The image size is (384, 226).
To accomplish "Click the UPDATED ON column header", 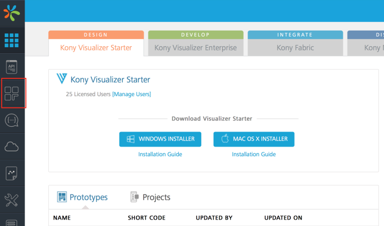I will (x=283, y=217).
